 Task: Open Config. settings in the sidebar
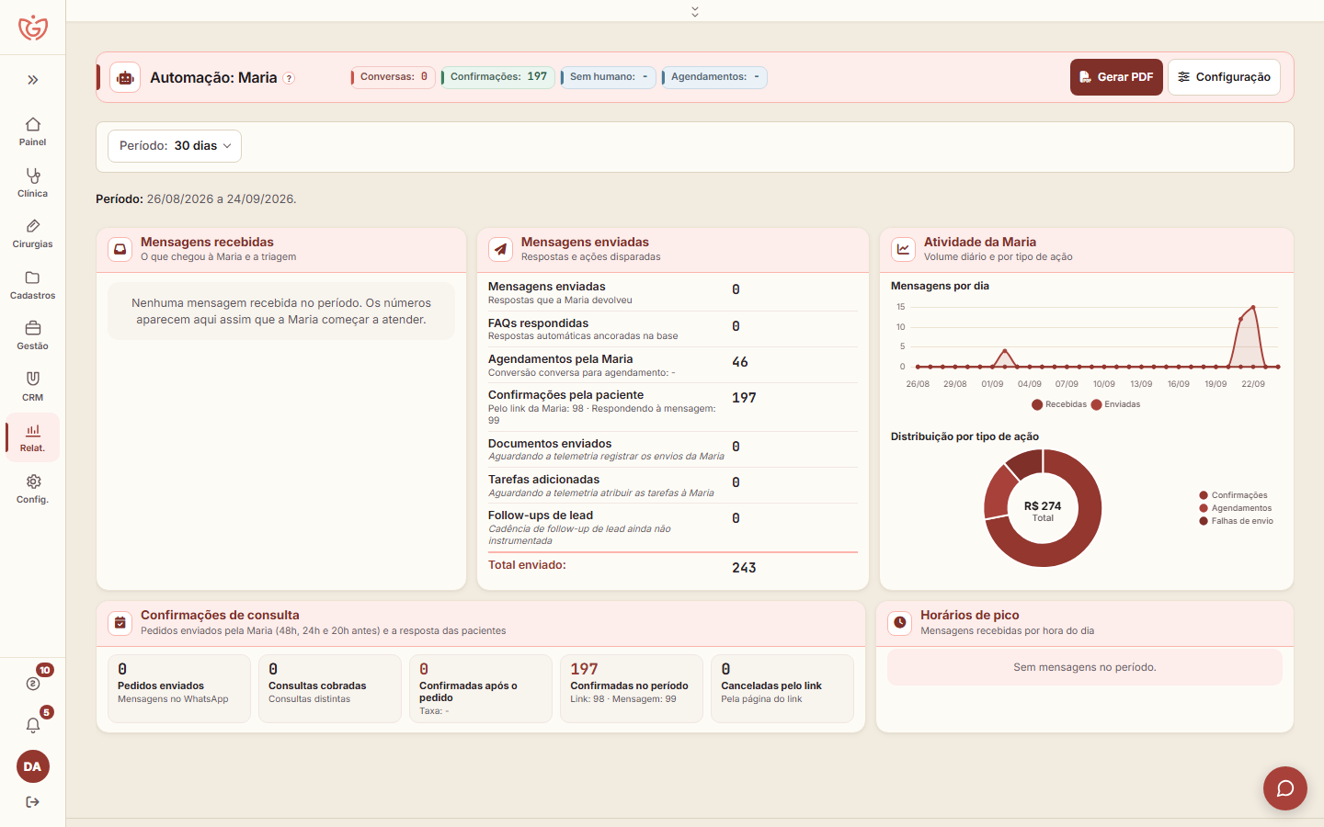pyautogui.click(x=33, y=489)
